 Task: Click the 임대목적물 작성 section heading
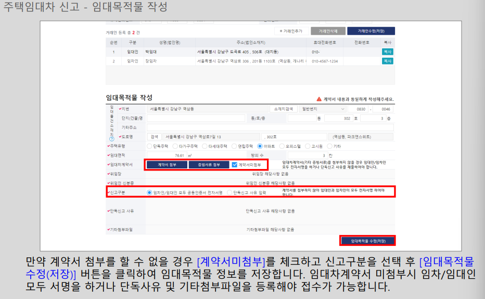pyautogui.click(x=129, y=98)
